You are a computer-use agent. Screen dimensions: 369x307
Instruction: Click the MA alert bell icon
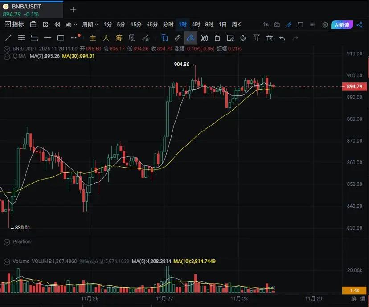click(x=15, y=56)
